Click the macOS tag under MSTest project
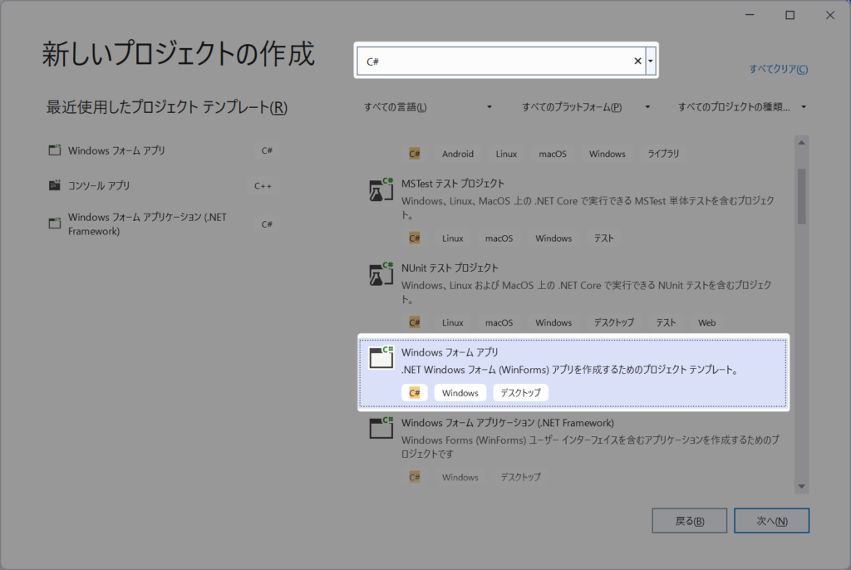The height and width of the screenshot is (570, 851). [x=499, y=238]
